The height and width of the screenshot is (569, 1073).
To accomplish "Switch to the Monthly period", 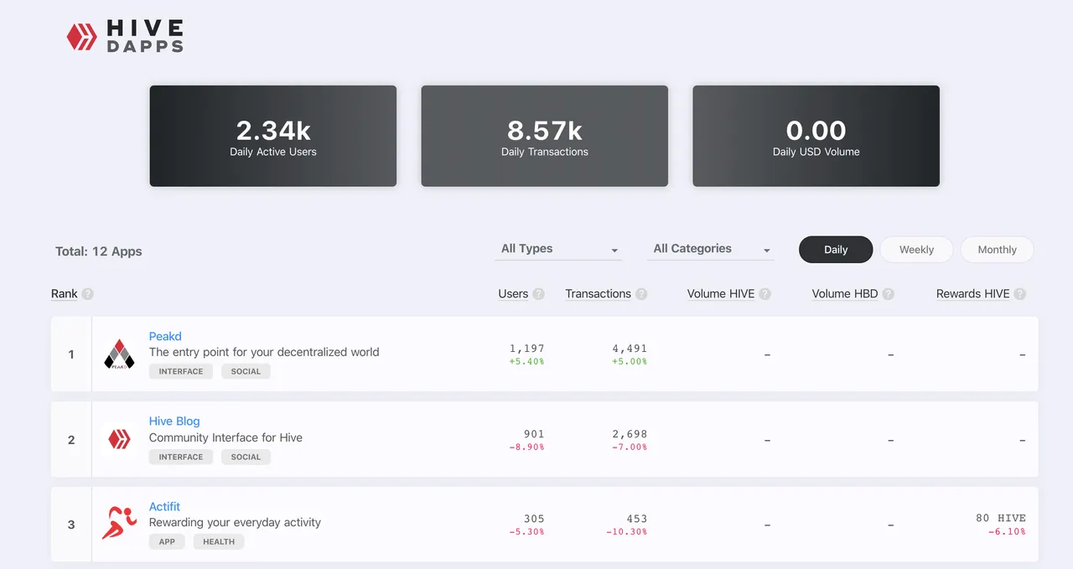I will click(997, 250).
